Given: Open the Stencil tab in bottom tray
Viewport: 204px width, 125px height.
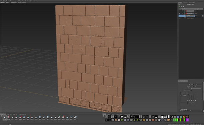Looking at the screenshot, I should pyautogui.click(x=109, y=114).
